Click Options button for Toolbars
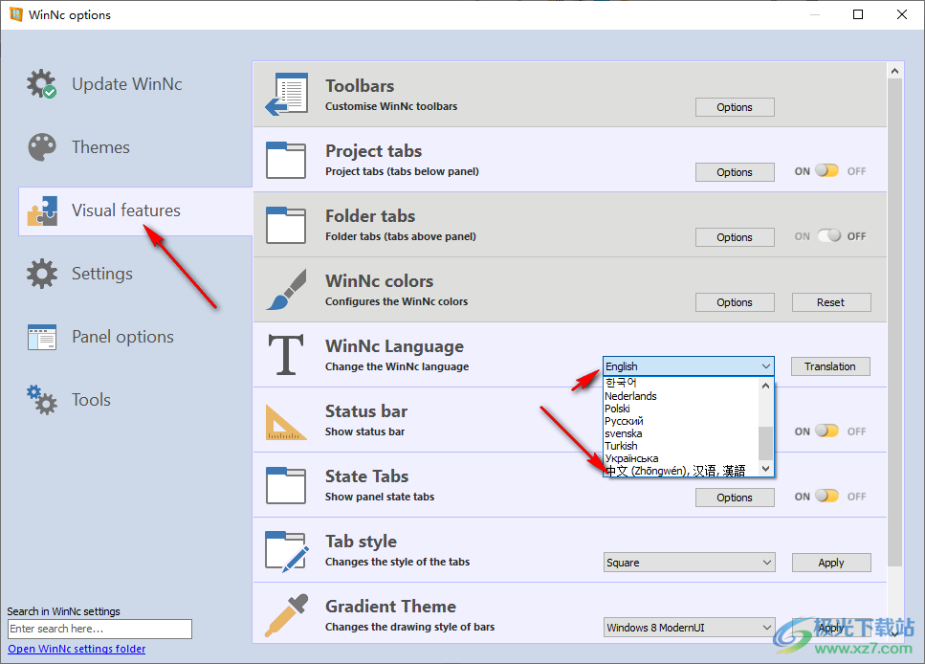The width and height of the screenshot is (925, 664). [x=735, y=107]
